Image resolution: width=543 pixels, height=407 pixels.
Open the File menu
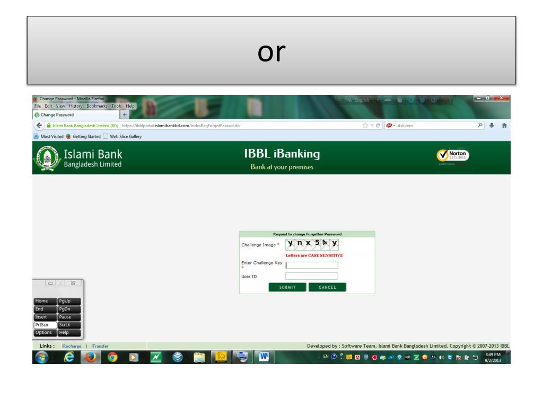pyautogui.click(x=38, y=106)
